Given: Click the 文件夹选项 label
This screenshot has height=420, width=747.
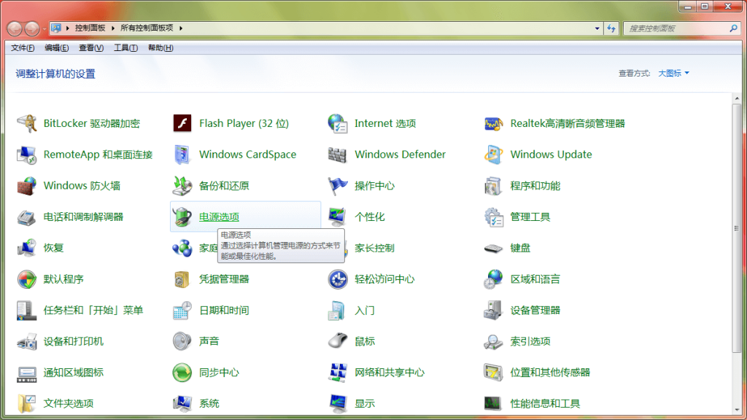Looking at the screenshot, I should click(x=69, y=404).
